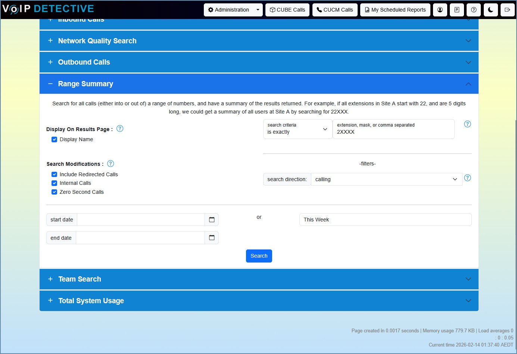This screenshot has height=354, width=517.
Task: Open search criteria 'is exactly' dropdown
Action: pyautogui.click(x=298, y=129)
